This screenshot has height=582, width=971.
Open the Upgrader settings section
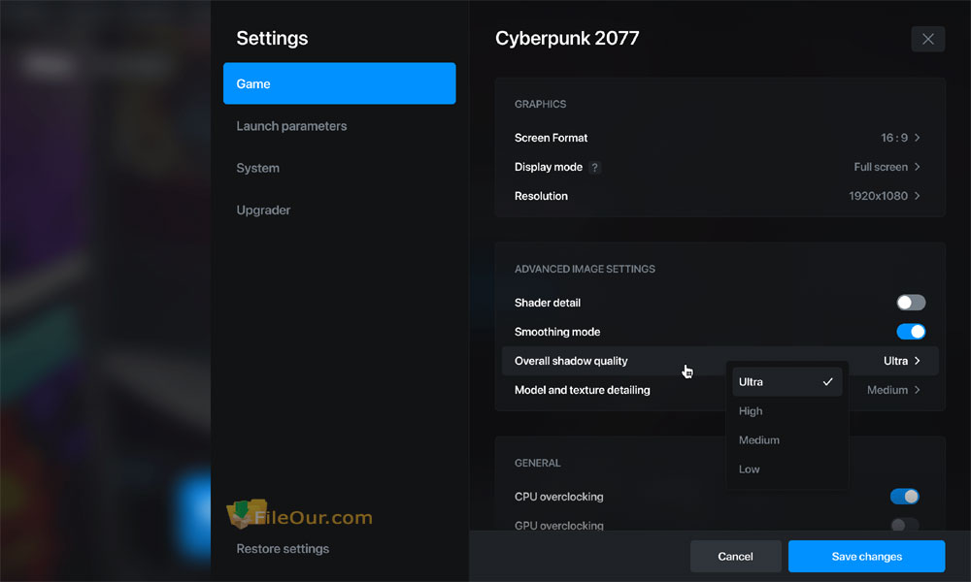coord(263,210)
